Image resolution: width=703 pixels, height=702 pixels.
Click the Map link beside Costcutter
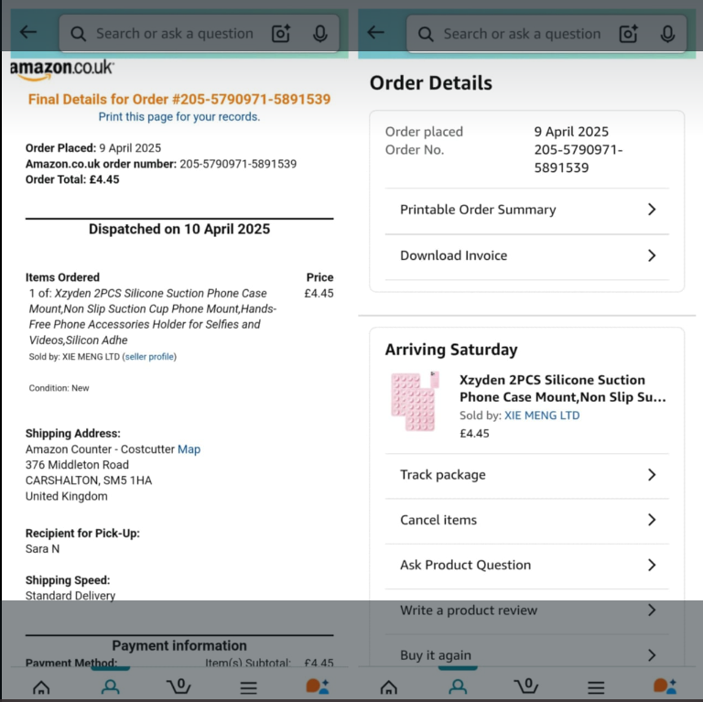click(x=189, y=449)
